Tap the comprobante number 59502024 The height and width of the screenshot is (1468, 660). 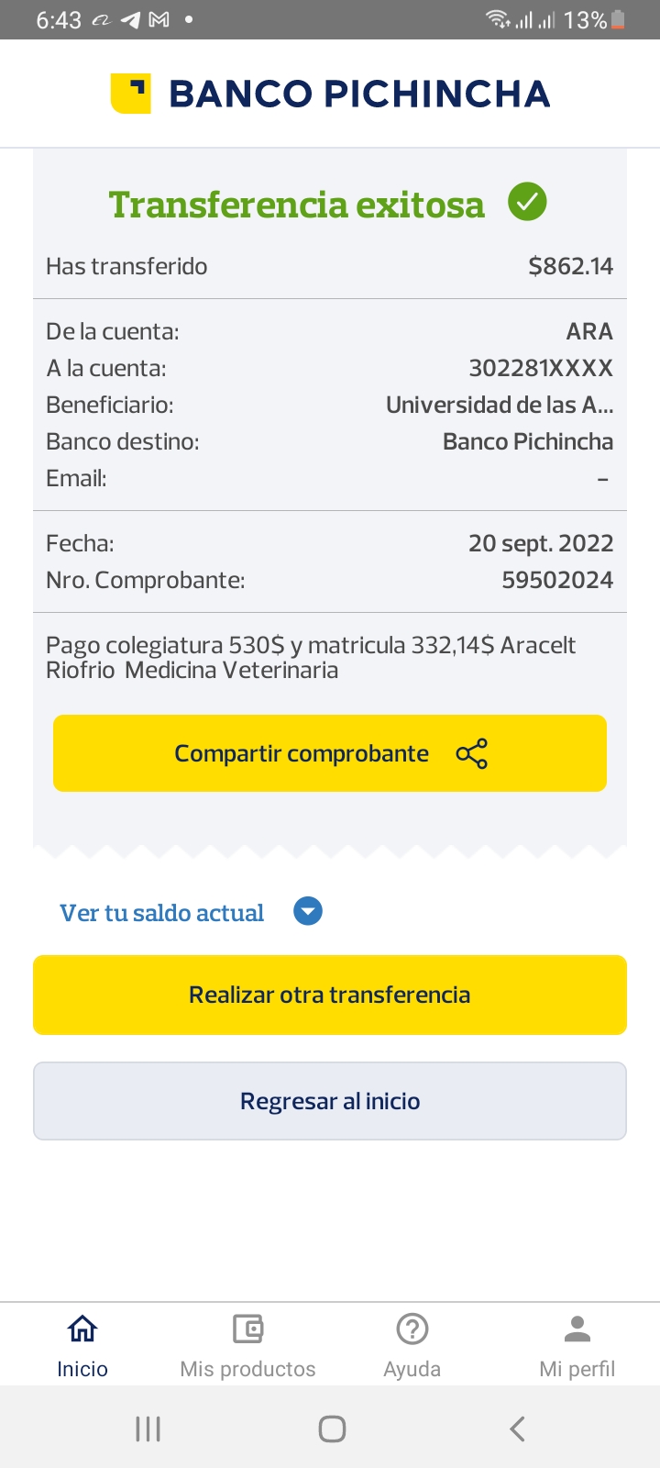557,580
